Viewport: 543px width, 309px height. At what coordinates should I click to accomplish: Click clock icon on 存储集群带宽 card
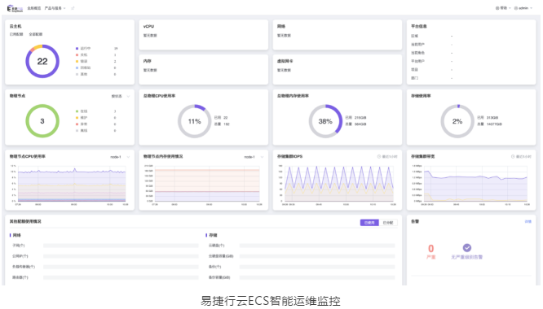(x=513, y=157)
